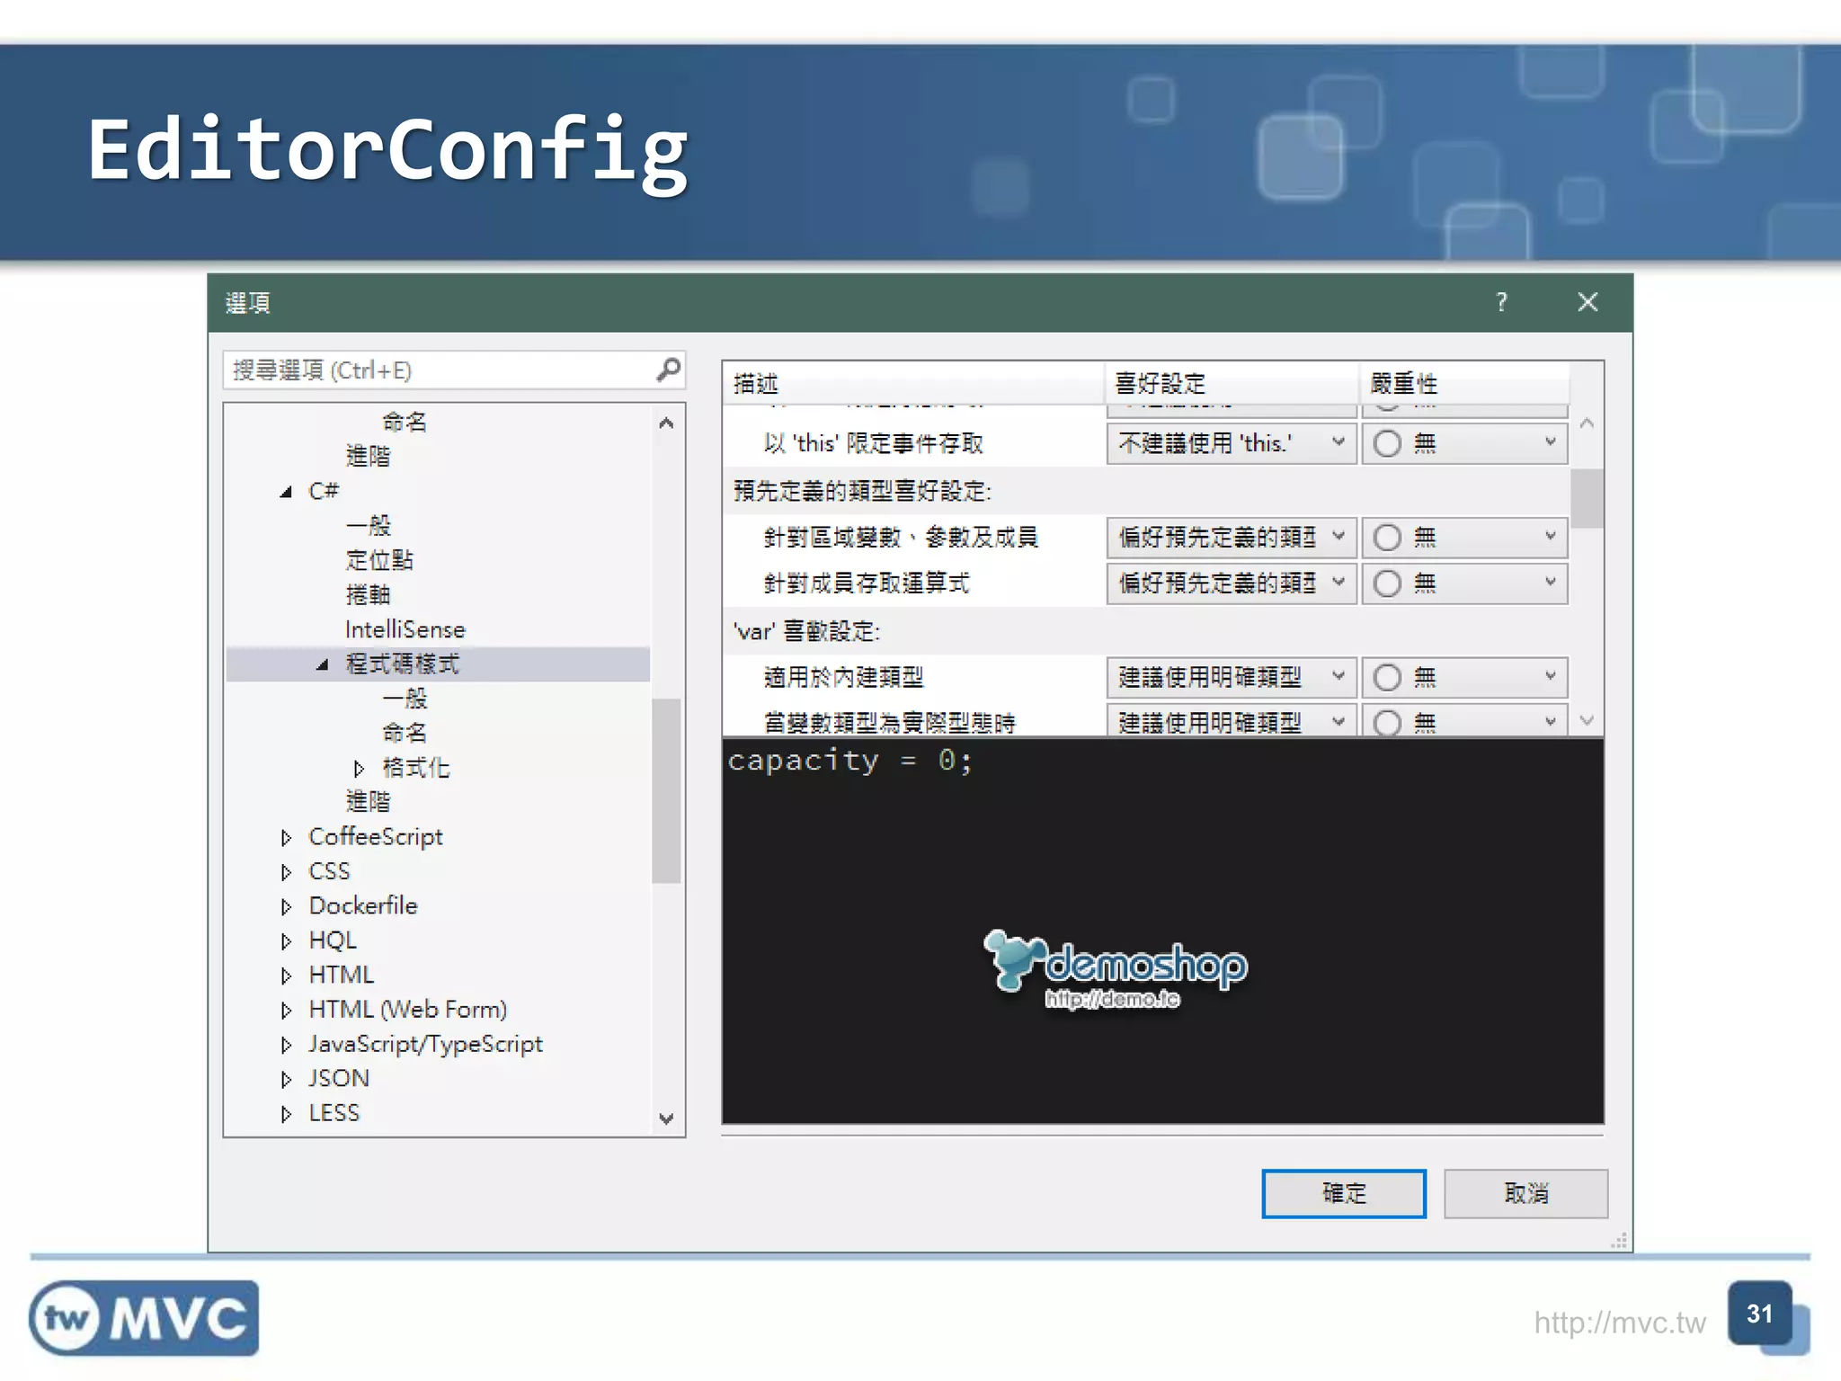Open severity dropdown for 適用於內建類型

[x=1464, y=677]
